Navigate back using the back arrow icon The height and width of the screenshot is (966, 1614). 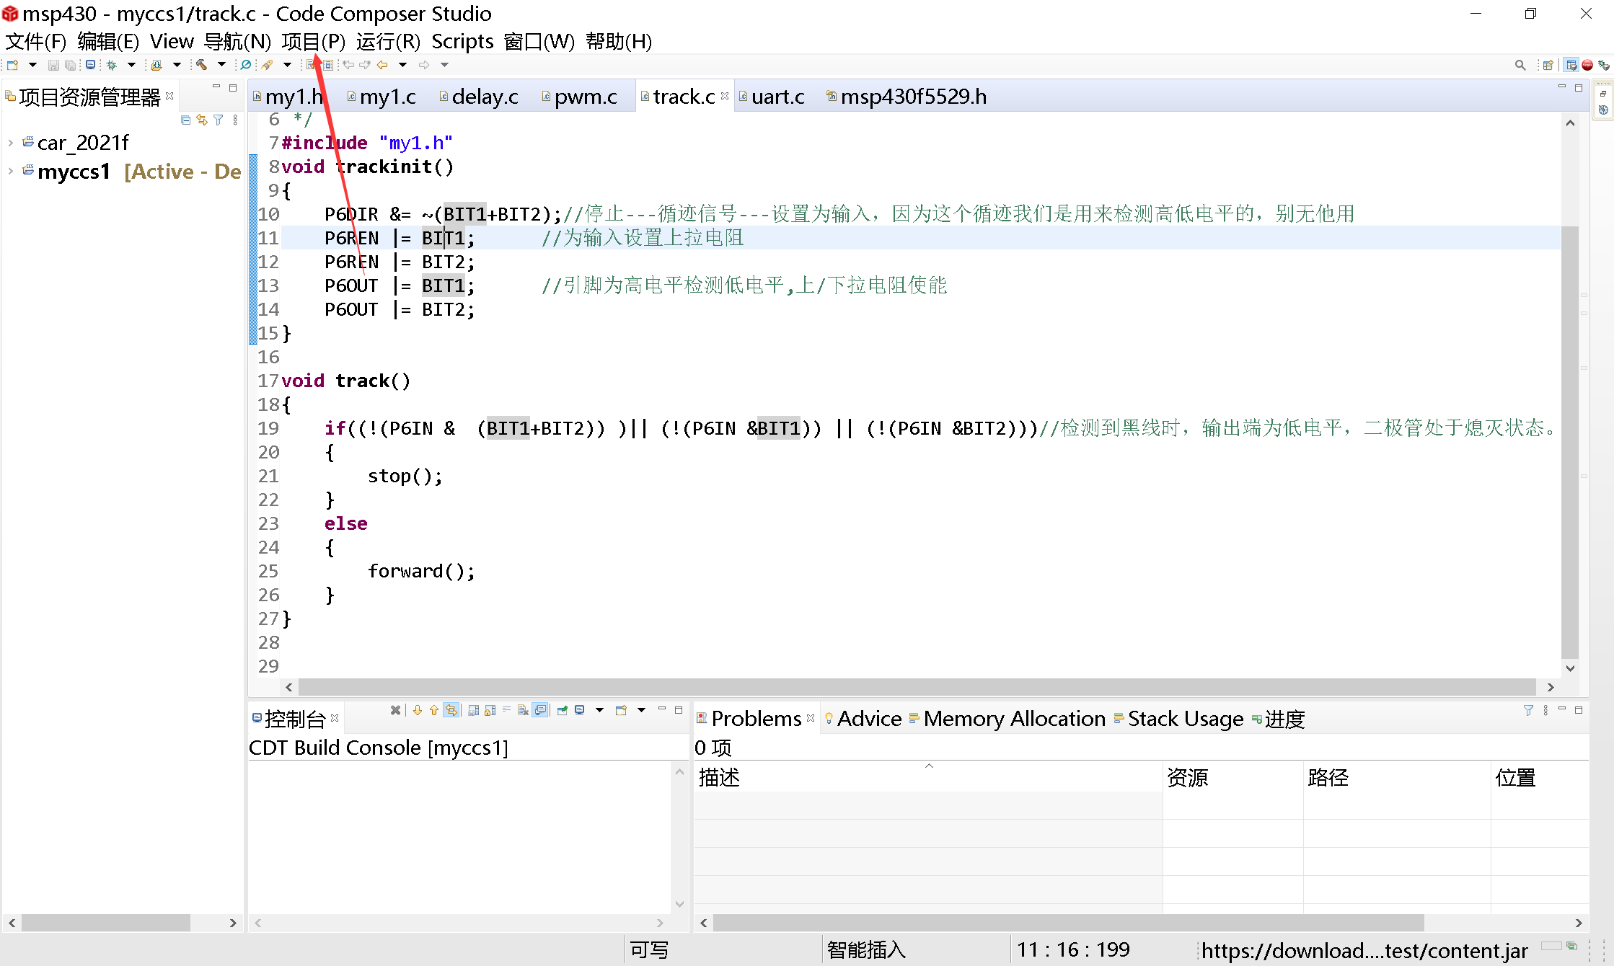[381, 64]
